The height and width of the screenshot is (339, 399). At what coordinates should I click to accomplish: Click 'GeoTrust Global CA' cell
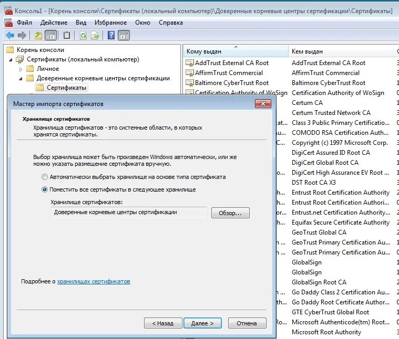point(319,232)
